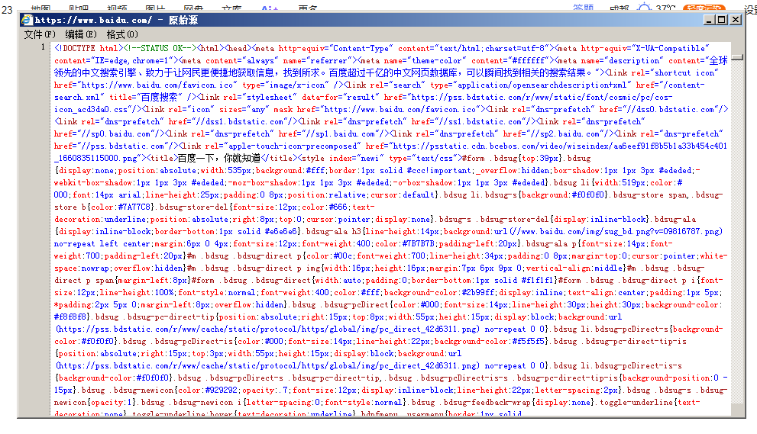
Task: Click the application/opensearchdescription+xml type value
Action: tap(542, 85)
